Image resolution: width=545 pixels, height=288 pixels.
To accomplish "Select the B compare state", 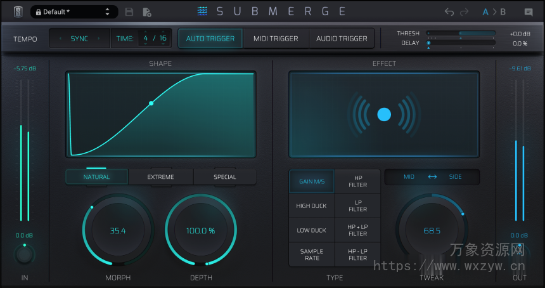I will (503, 12).
